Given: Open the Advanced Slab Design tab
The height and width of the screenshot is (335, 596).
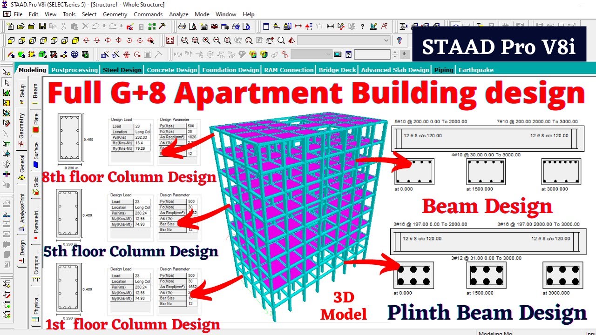Looking at the screenshot, I should point(395,70).
